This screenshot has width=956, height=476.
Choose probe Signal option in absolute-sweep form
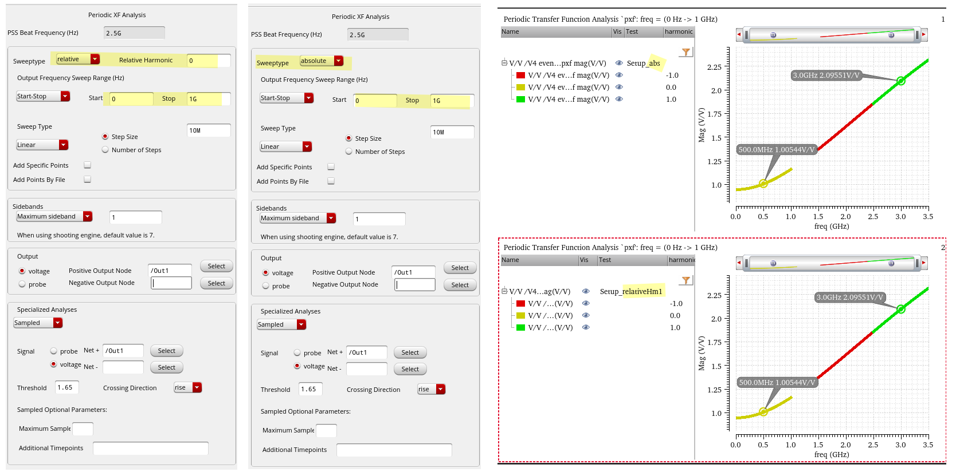[297, 352]
